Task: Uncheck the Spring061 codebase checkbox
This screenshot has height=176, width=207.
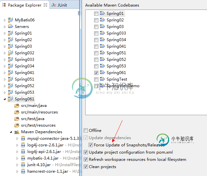Action: tap(96, 73)
